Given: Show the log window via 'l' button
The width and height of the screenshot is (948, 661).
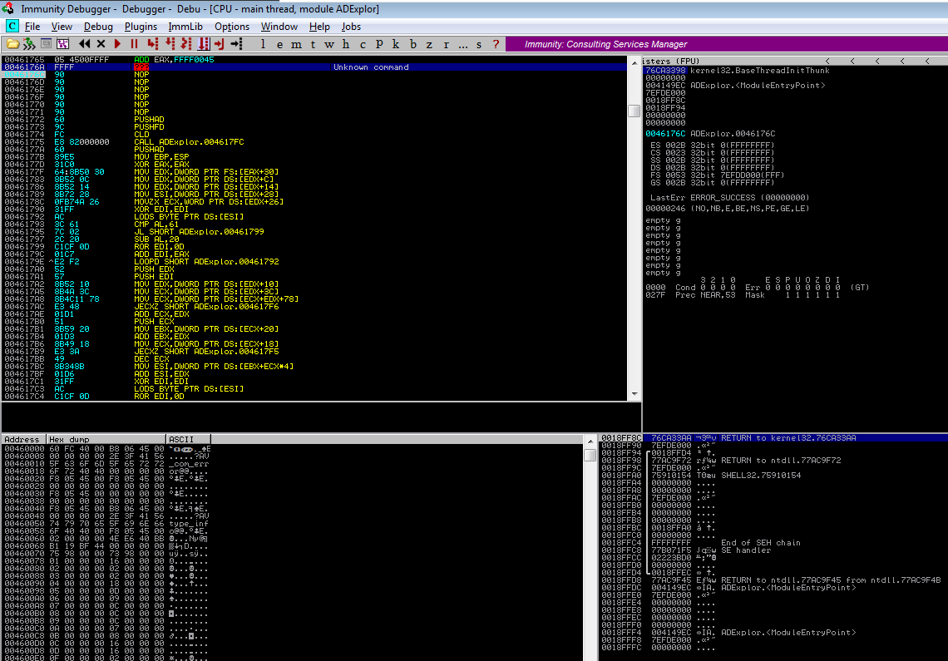Looking at the screenshot, I should click(x=264, y=44).
